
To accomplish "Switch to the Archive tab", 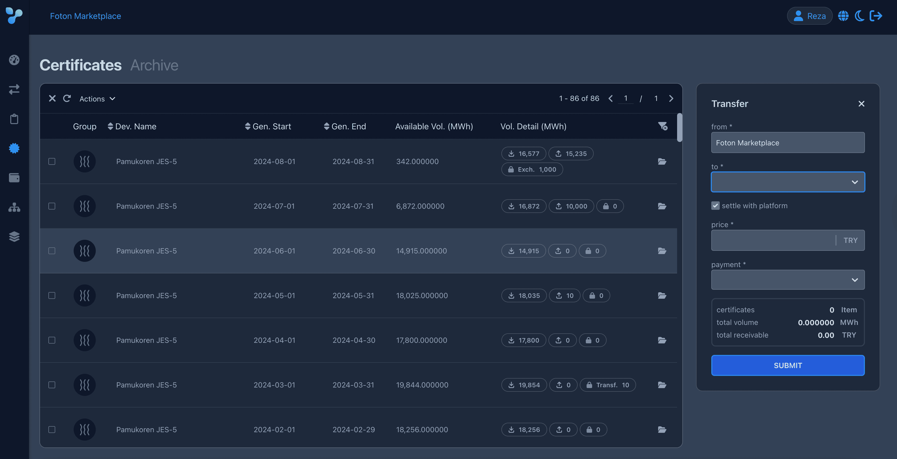I will (154, 65).
